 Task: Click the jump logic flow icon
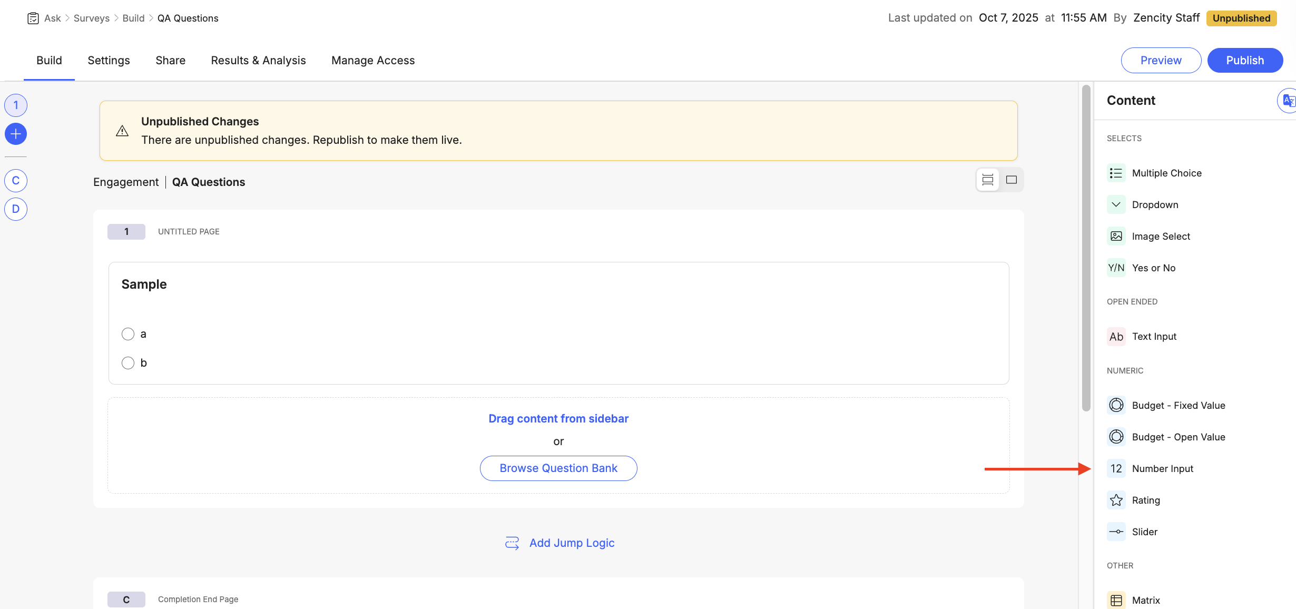click(x=512, y=543)
